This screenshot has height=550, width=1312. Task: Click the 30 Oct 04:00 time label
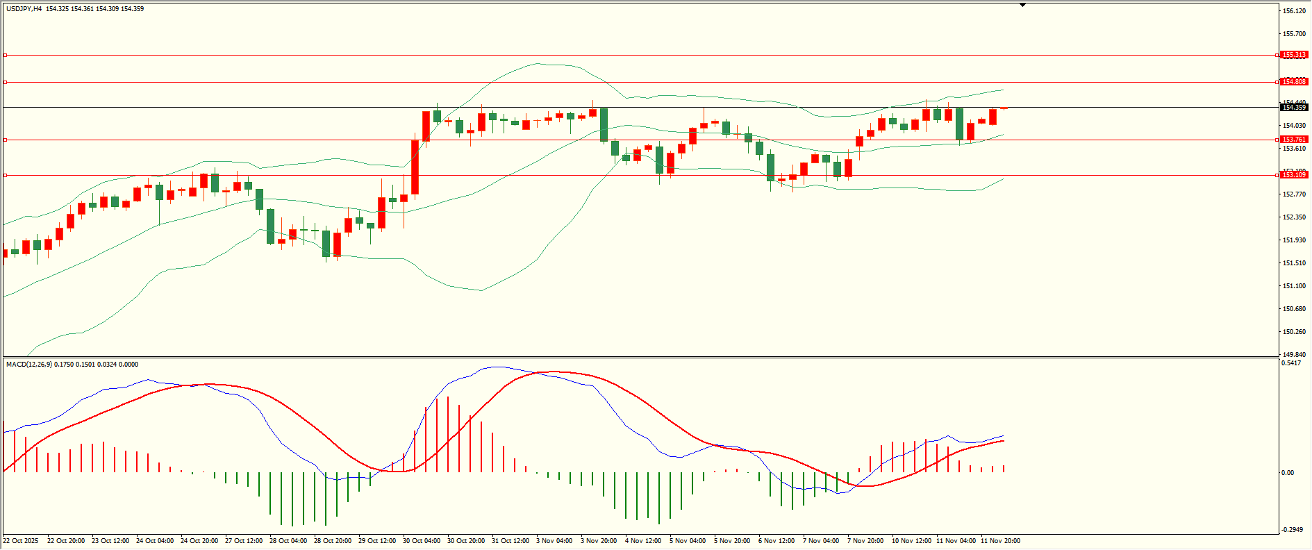(x=421, y=541)
